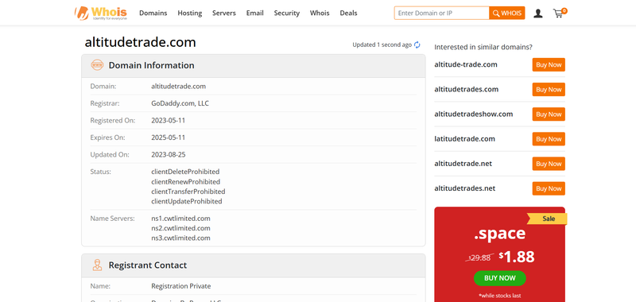Open the Security menu
Image resolution: width=636 pixels, height=302 pixels.
pos(286,13)
